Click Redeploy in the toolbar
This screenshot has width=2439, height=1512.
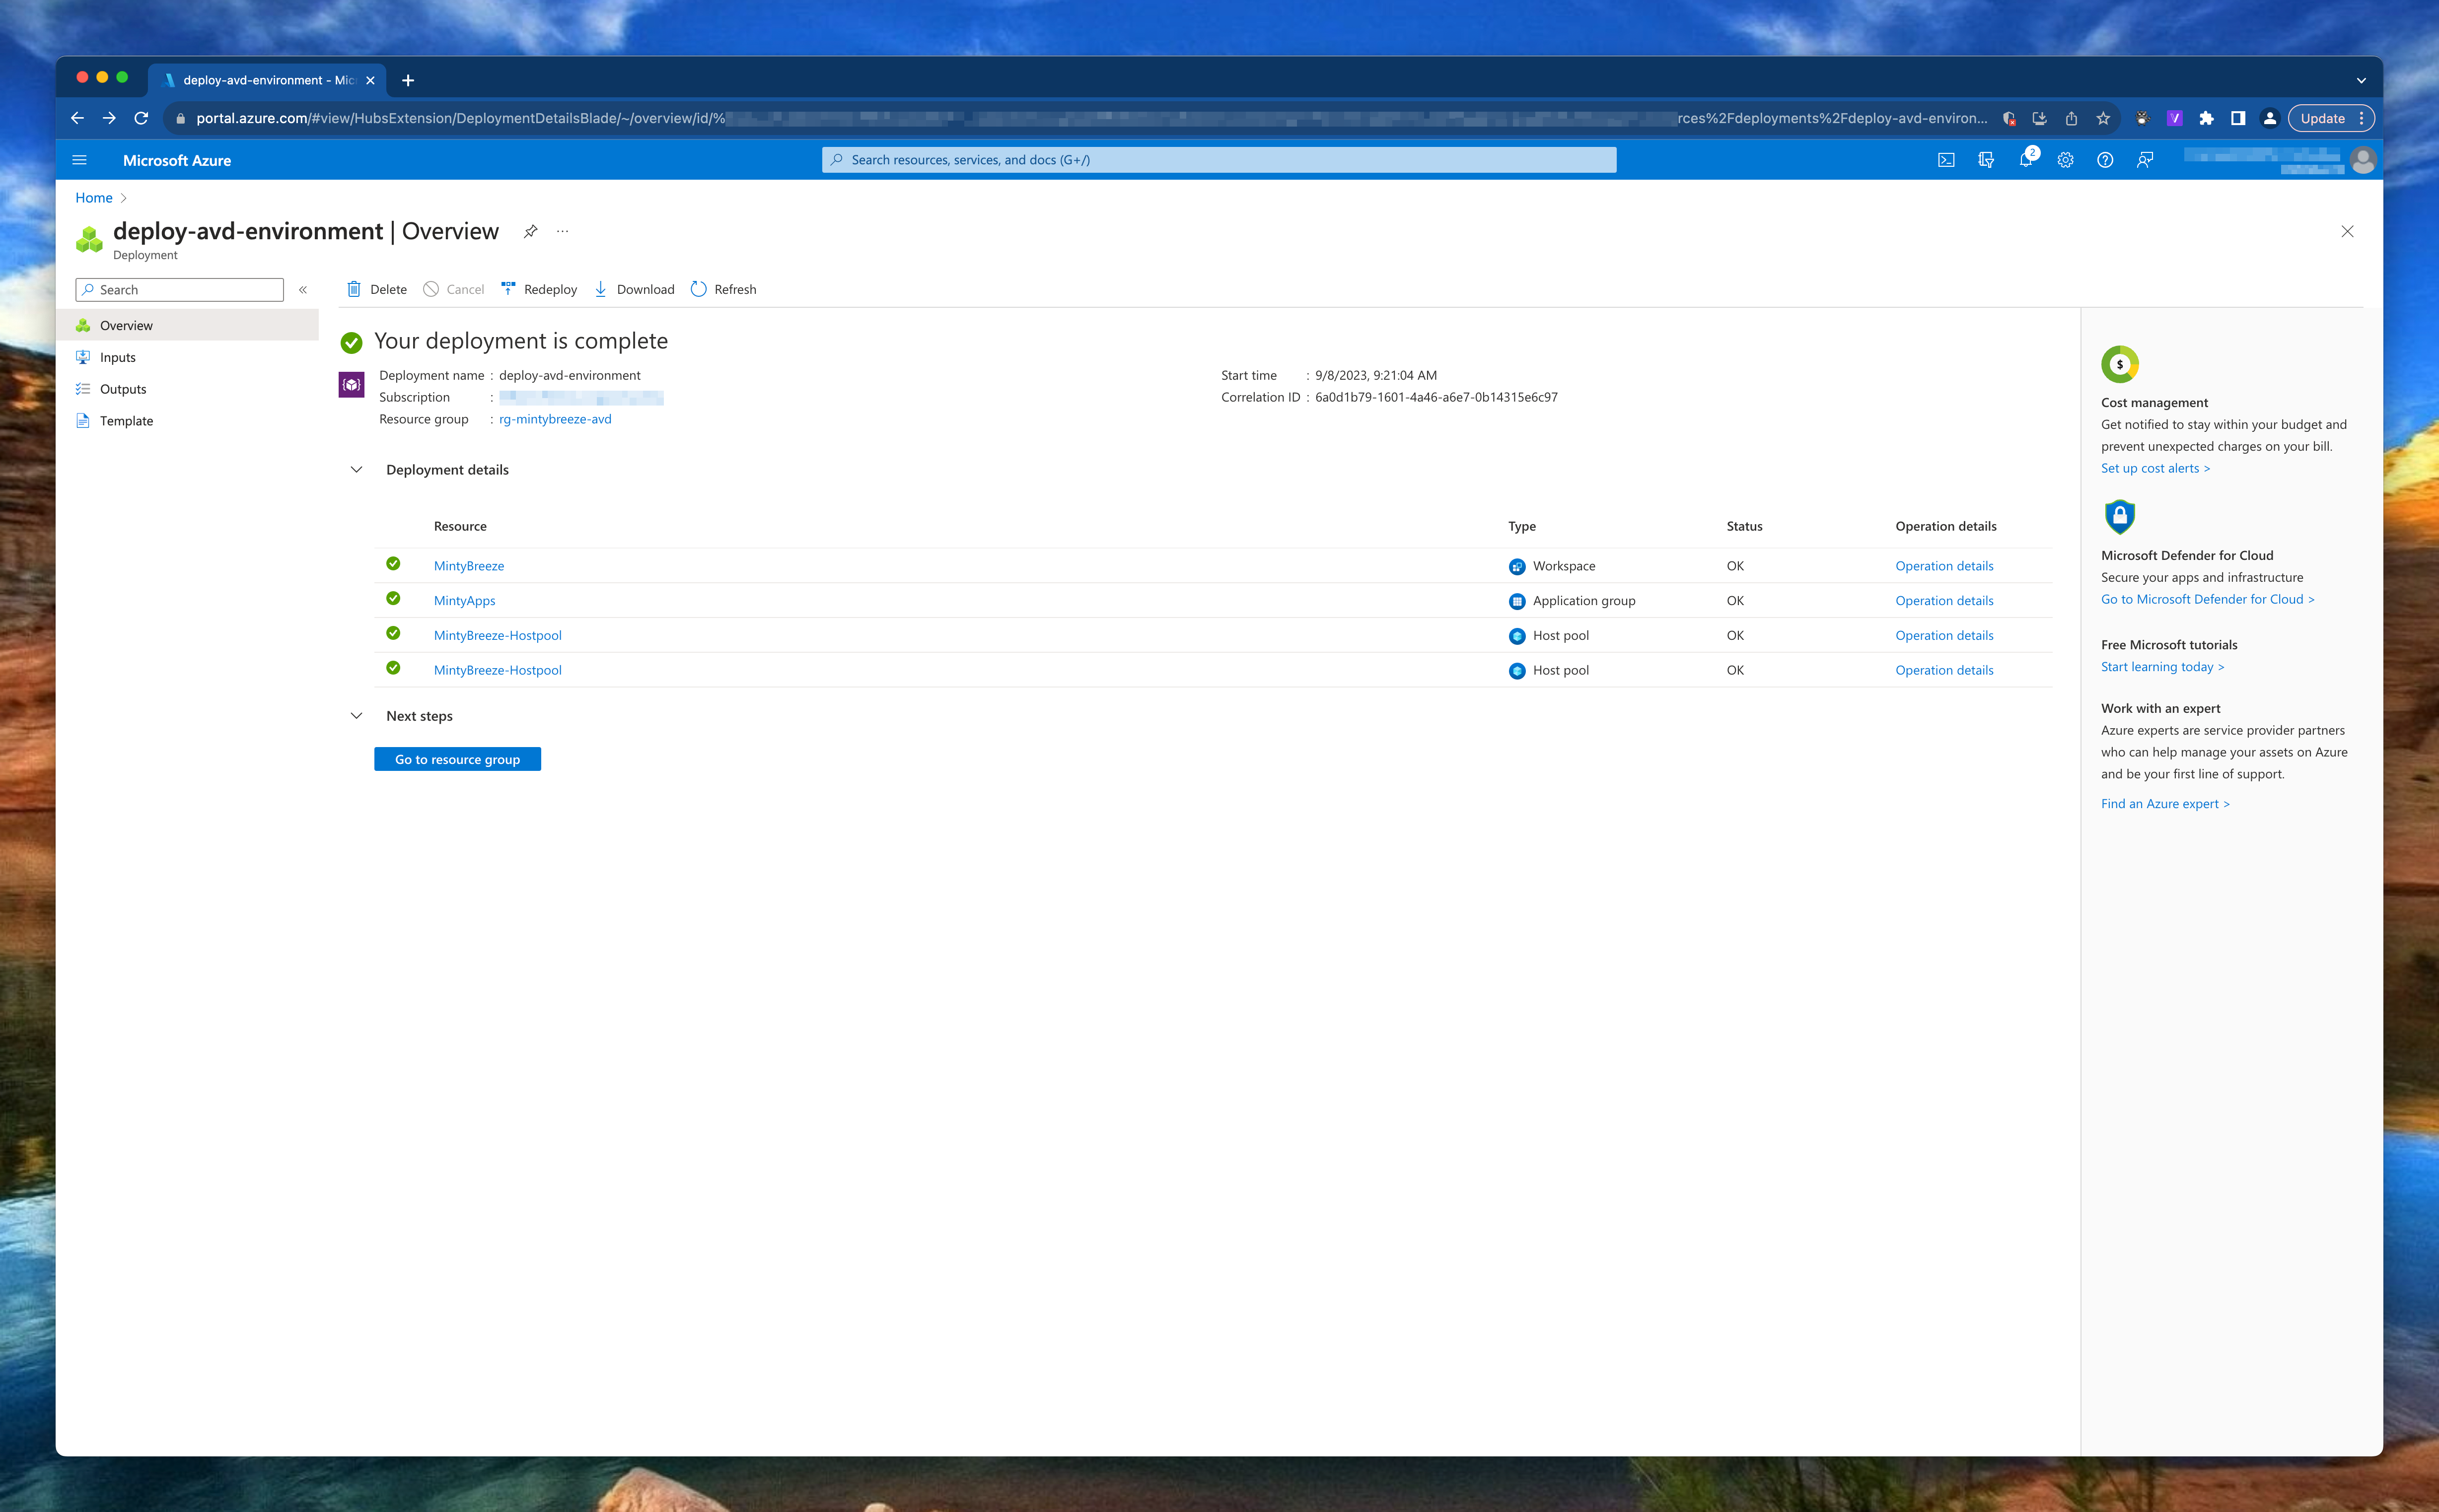pyautogui.click(x=539, y=289)
